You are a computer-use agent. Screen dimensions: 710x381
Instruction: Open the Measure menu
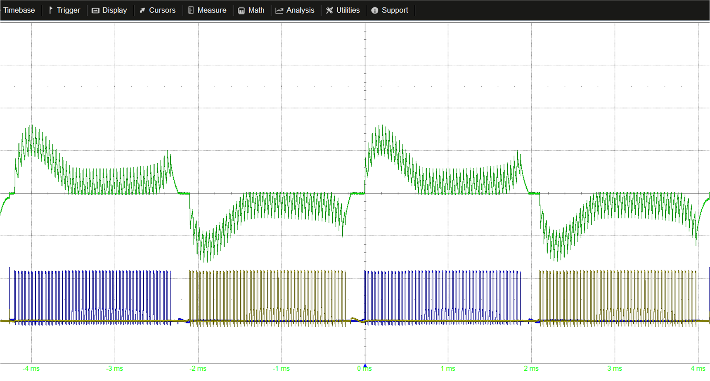pos(212,10)
